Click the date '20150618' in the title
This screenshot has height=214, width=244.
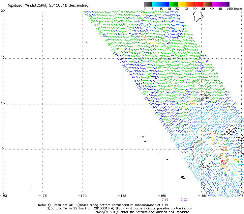click(58, 5)
